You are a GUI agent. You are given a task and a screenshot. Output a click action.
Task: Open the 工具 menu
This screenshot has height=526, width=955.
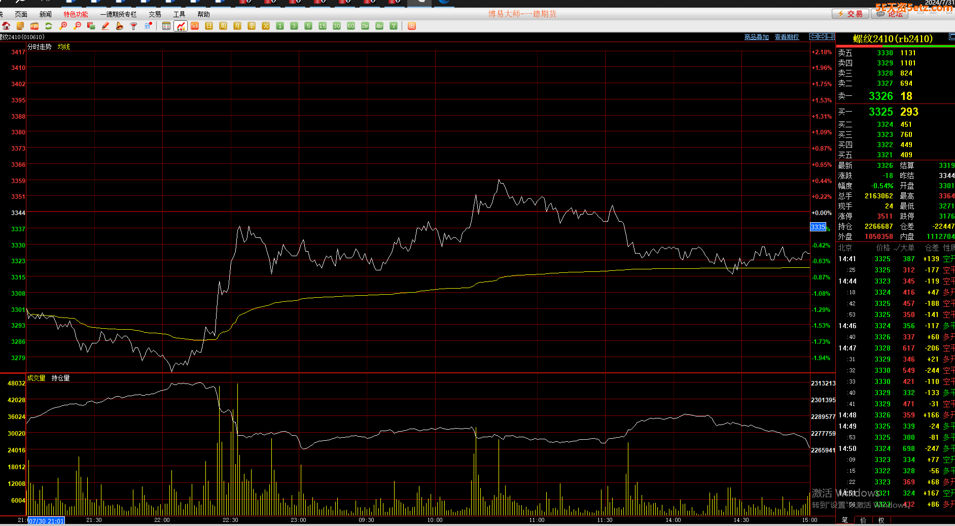(179, 14)
